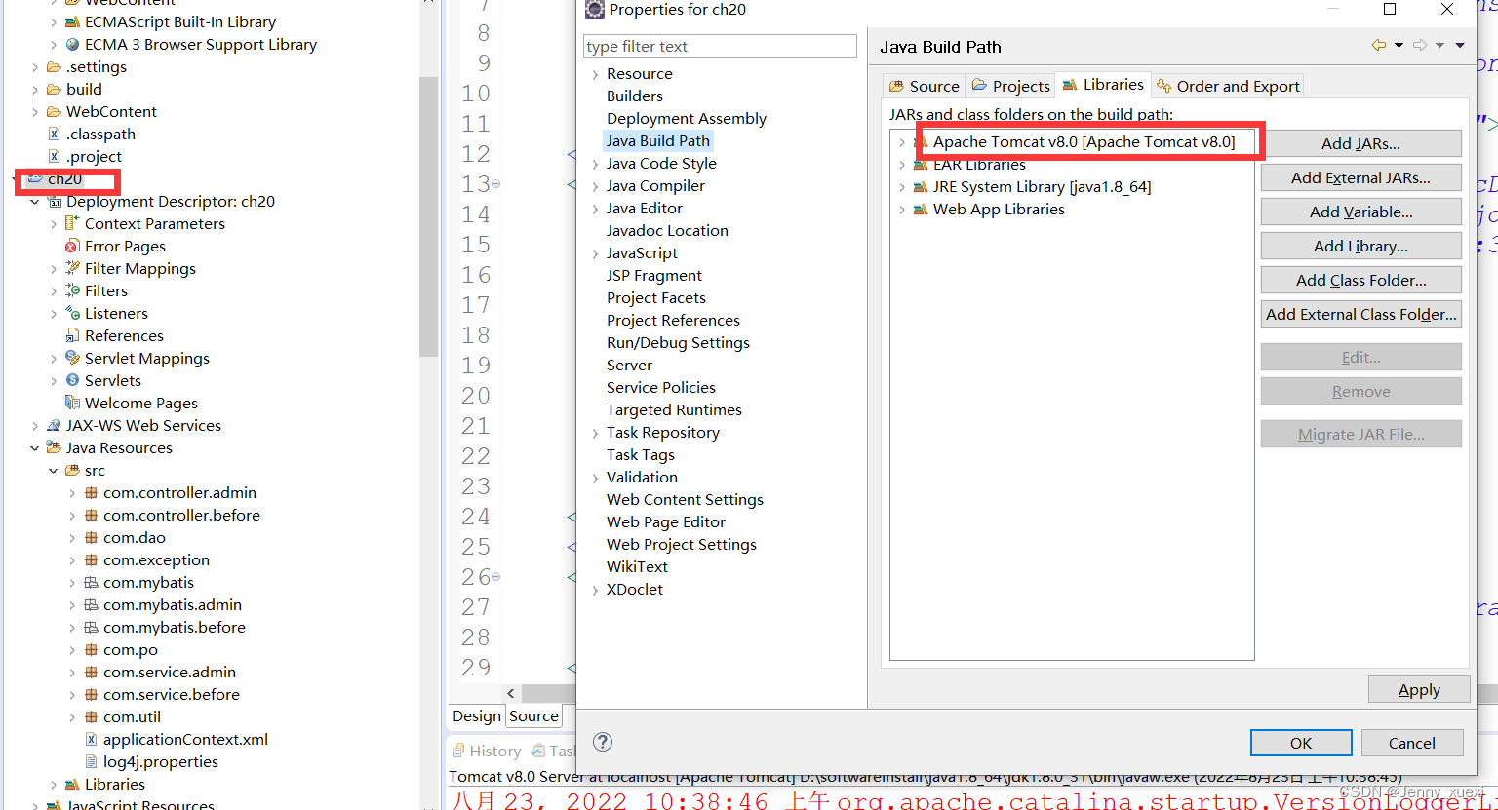Click the JRE System Library icon

tap(921, 187)
